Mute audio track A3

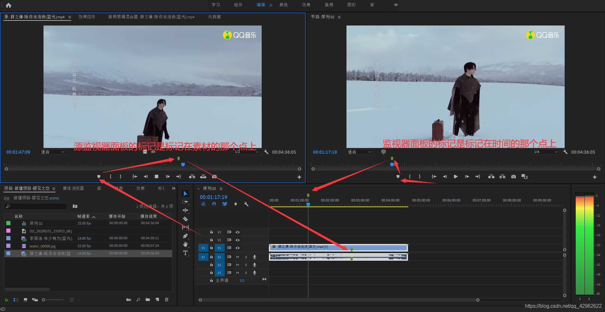[x=237, y=273]
